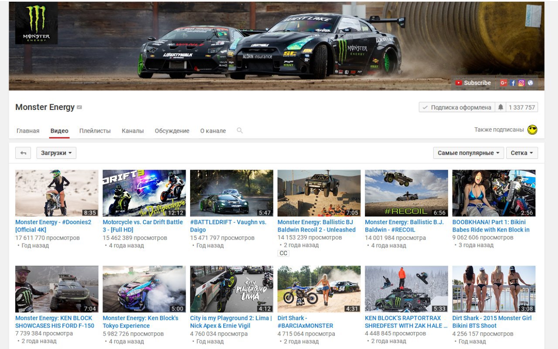Expand the Самые популярные sort dropdown
This screenshot has height=349, width=558.
point(469,153)
